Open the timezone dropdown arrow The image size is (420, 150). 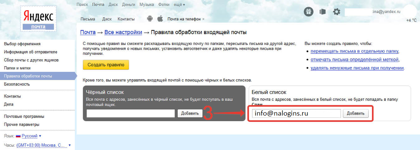[70, 146]
